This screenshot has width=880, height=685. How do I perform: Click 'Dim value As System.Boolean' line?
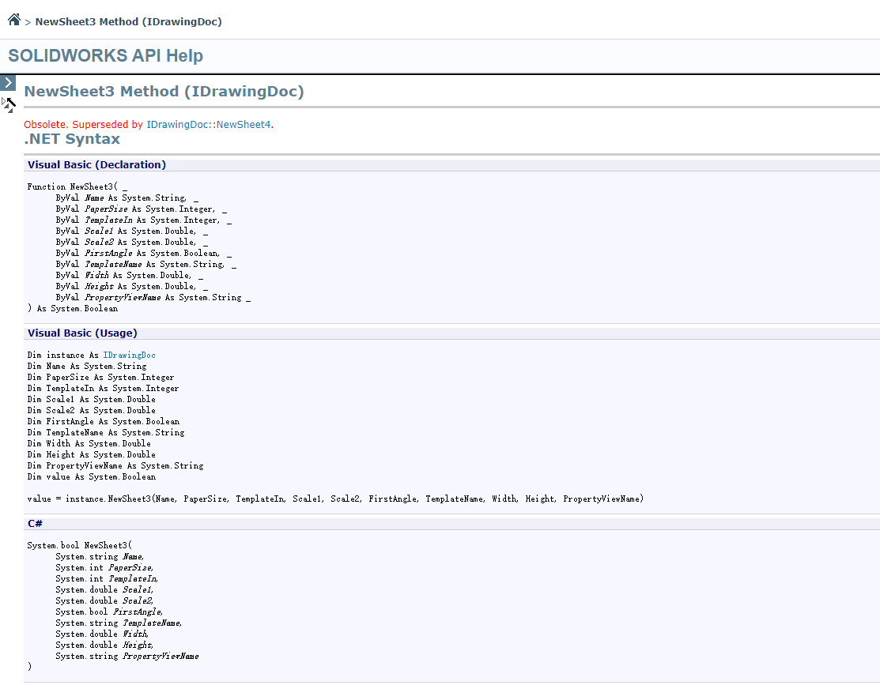click(x=92, y=477)
